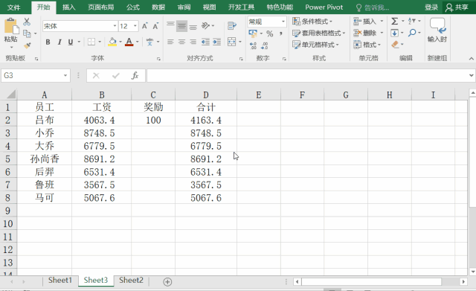Viewport: 476px width, 291px height.
Task: Increase decimal places
Action: pos(253,45)
